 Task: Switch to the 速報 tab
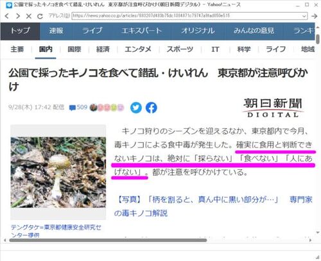pyautogui.click(x=56, y=31)
